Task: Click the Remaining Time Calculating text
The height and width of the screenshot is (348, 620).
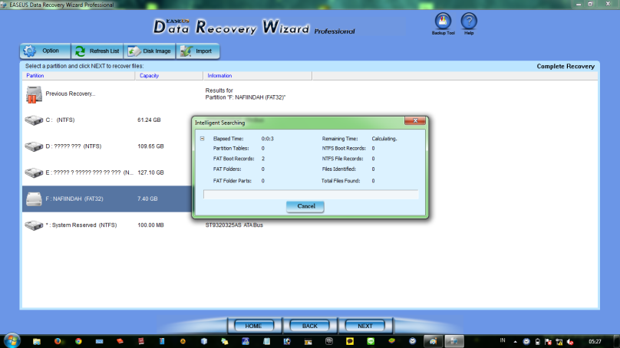Action: tap(384, 139)
